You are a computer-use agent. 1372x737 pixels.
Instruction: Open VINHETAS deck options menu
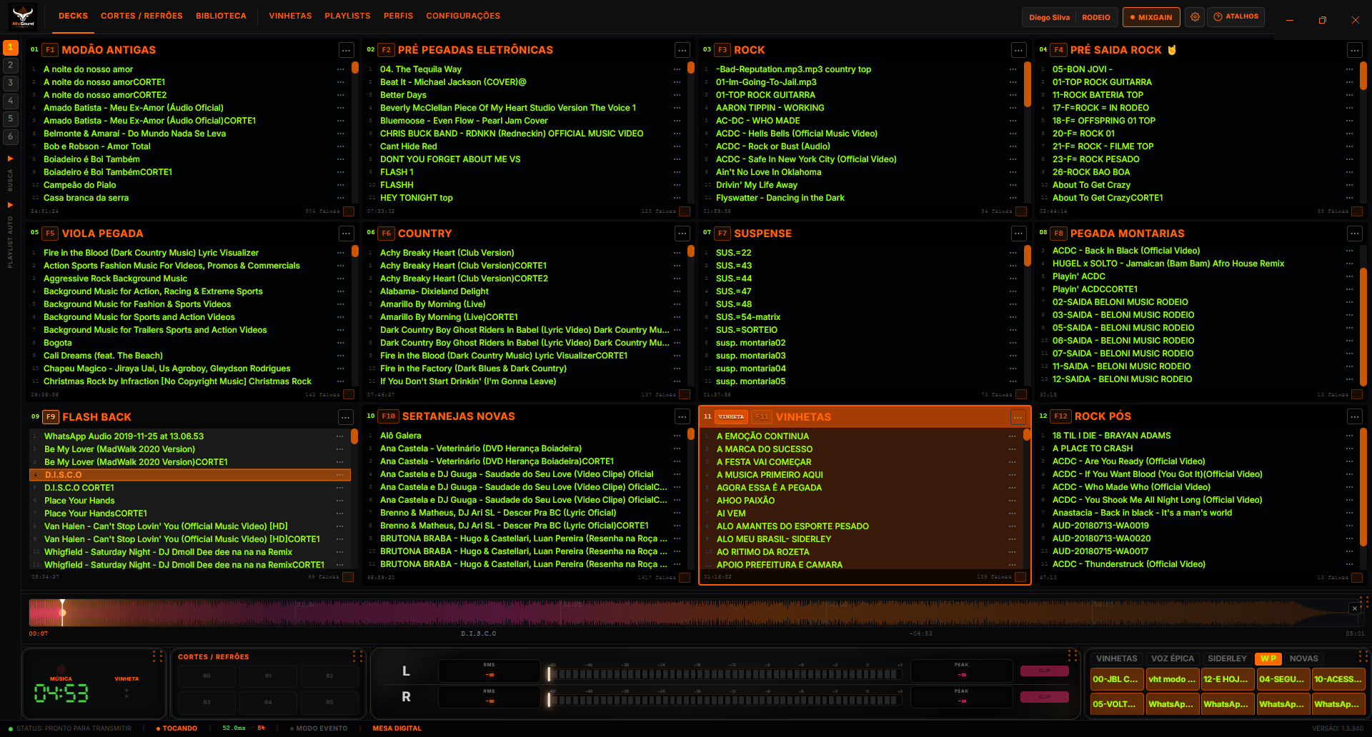tap(1018, 417)
